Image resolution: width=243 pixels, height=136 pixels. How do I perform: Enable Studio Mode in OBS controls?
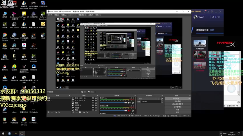pyautogui.click(x=178, y=107)
